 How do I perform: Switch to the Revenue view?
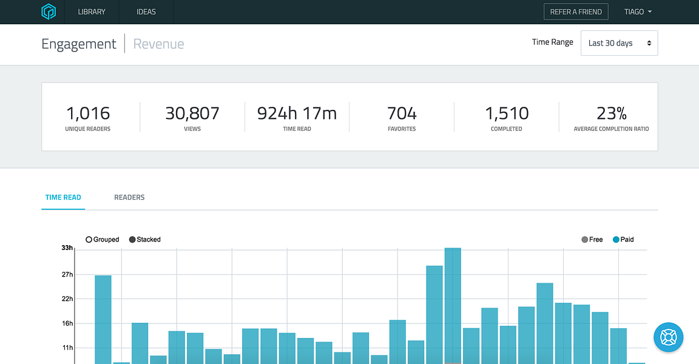(x=159, y=44)
